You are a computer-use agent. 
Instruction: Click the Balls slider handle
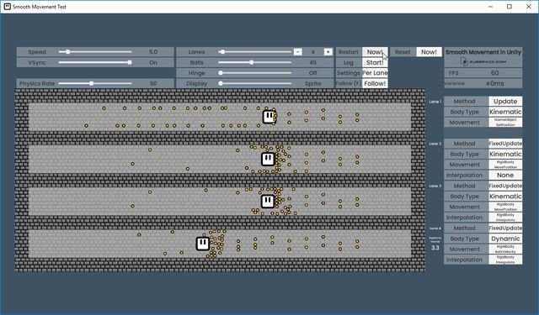coord(252,62)
